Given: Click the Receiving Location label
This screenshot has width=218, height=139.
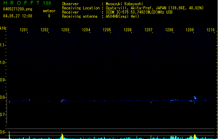Looking at the screenshot, I should 81,8.
